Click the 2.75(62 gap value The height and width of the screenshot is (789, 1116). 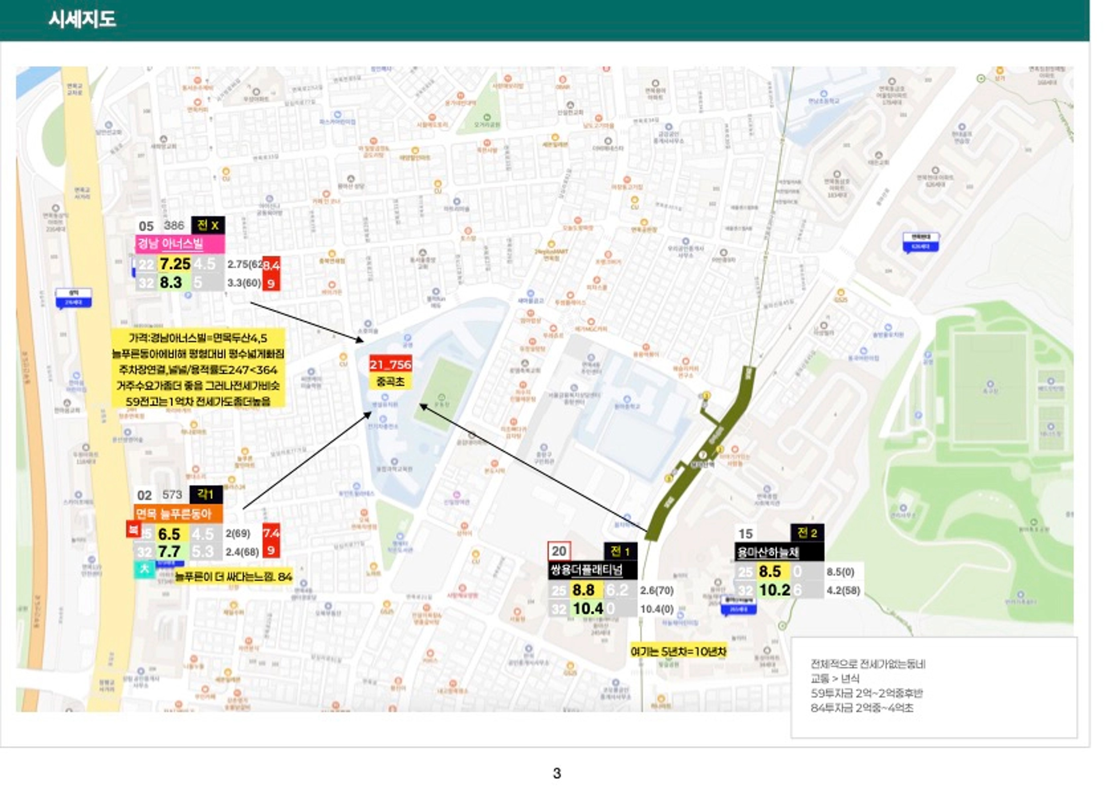tap(245, 265)
